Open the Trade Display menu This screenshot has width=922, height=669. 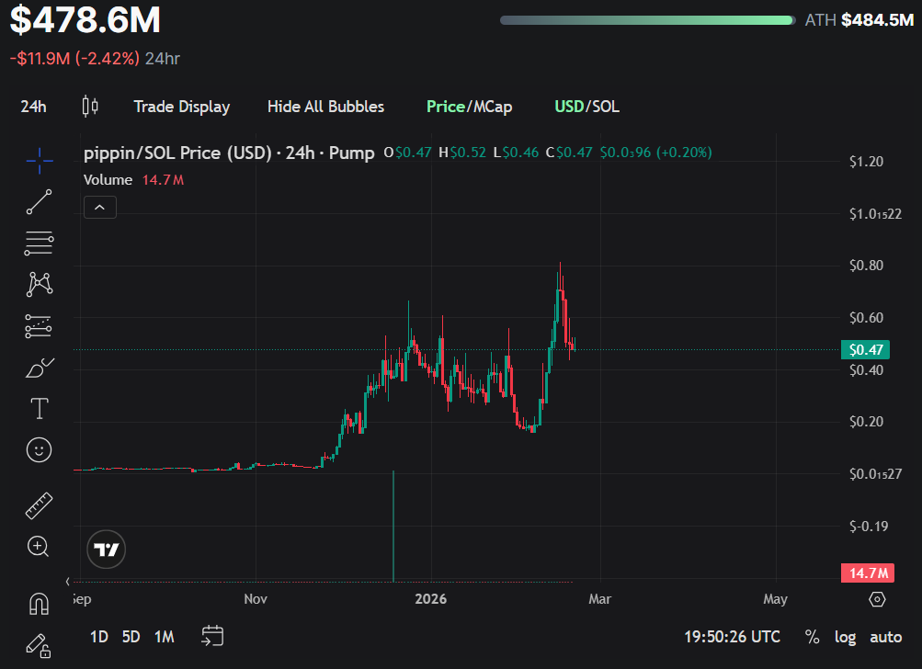(181, 106)
